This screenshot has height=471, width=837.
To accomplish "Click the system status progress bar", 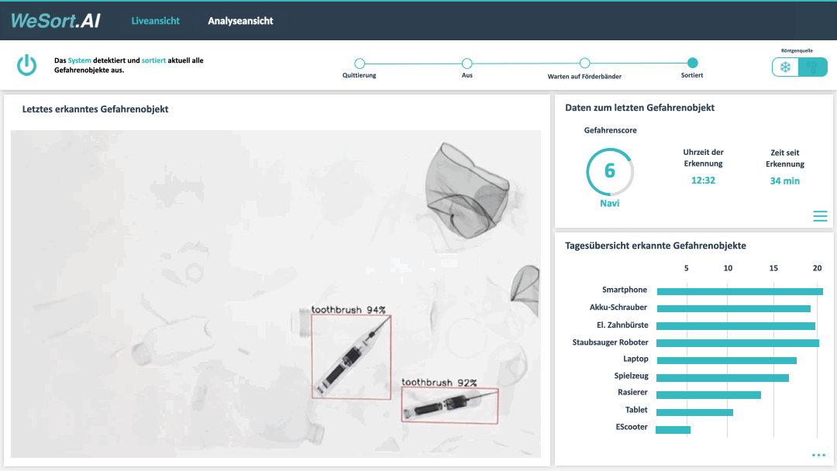I will [x=525, y=64].
